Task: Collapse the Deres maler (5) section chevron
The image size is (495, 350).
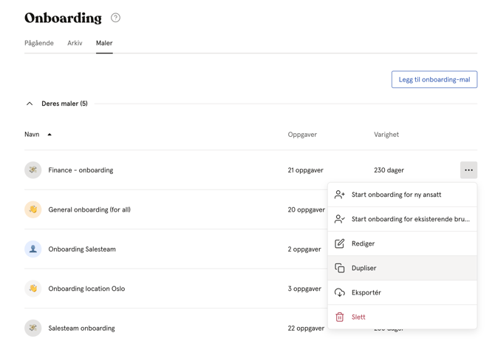Action: tap(30, 104)
